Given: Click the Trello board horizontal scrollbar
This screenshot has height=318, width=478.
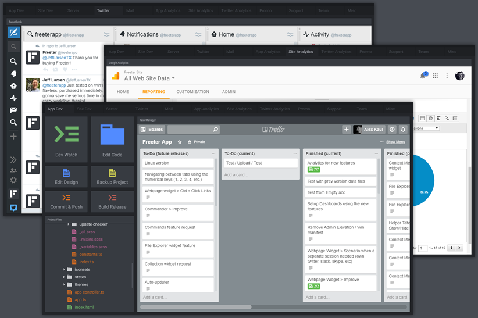Looking at the screenshot, I should click(x=195, y=307).
